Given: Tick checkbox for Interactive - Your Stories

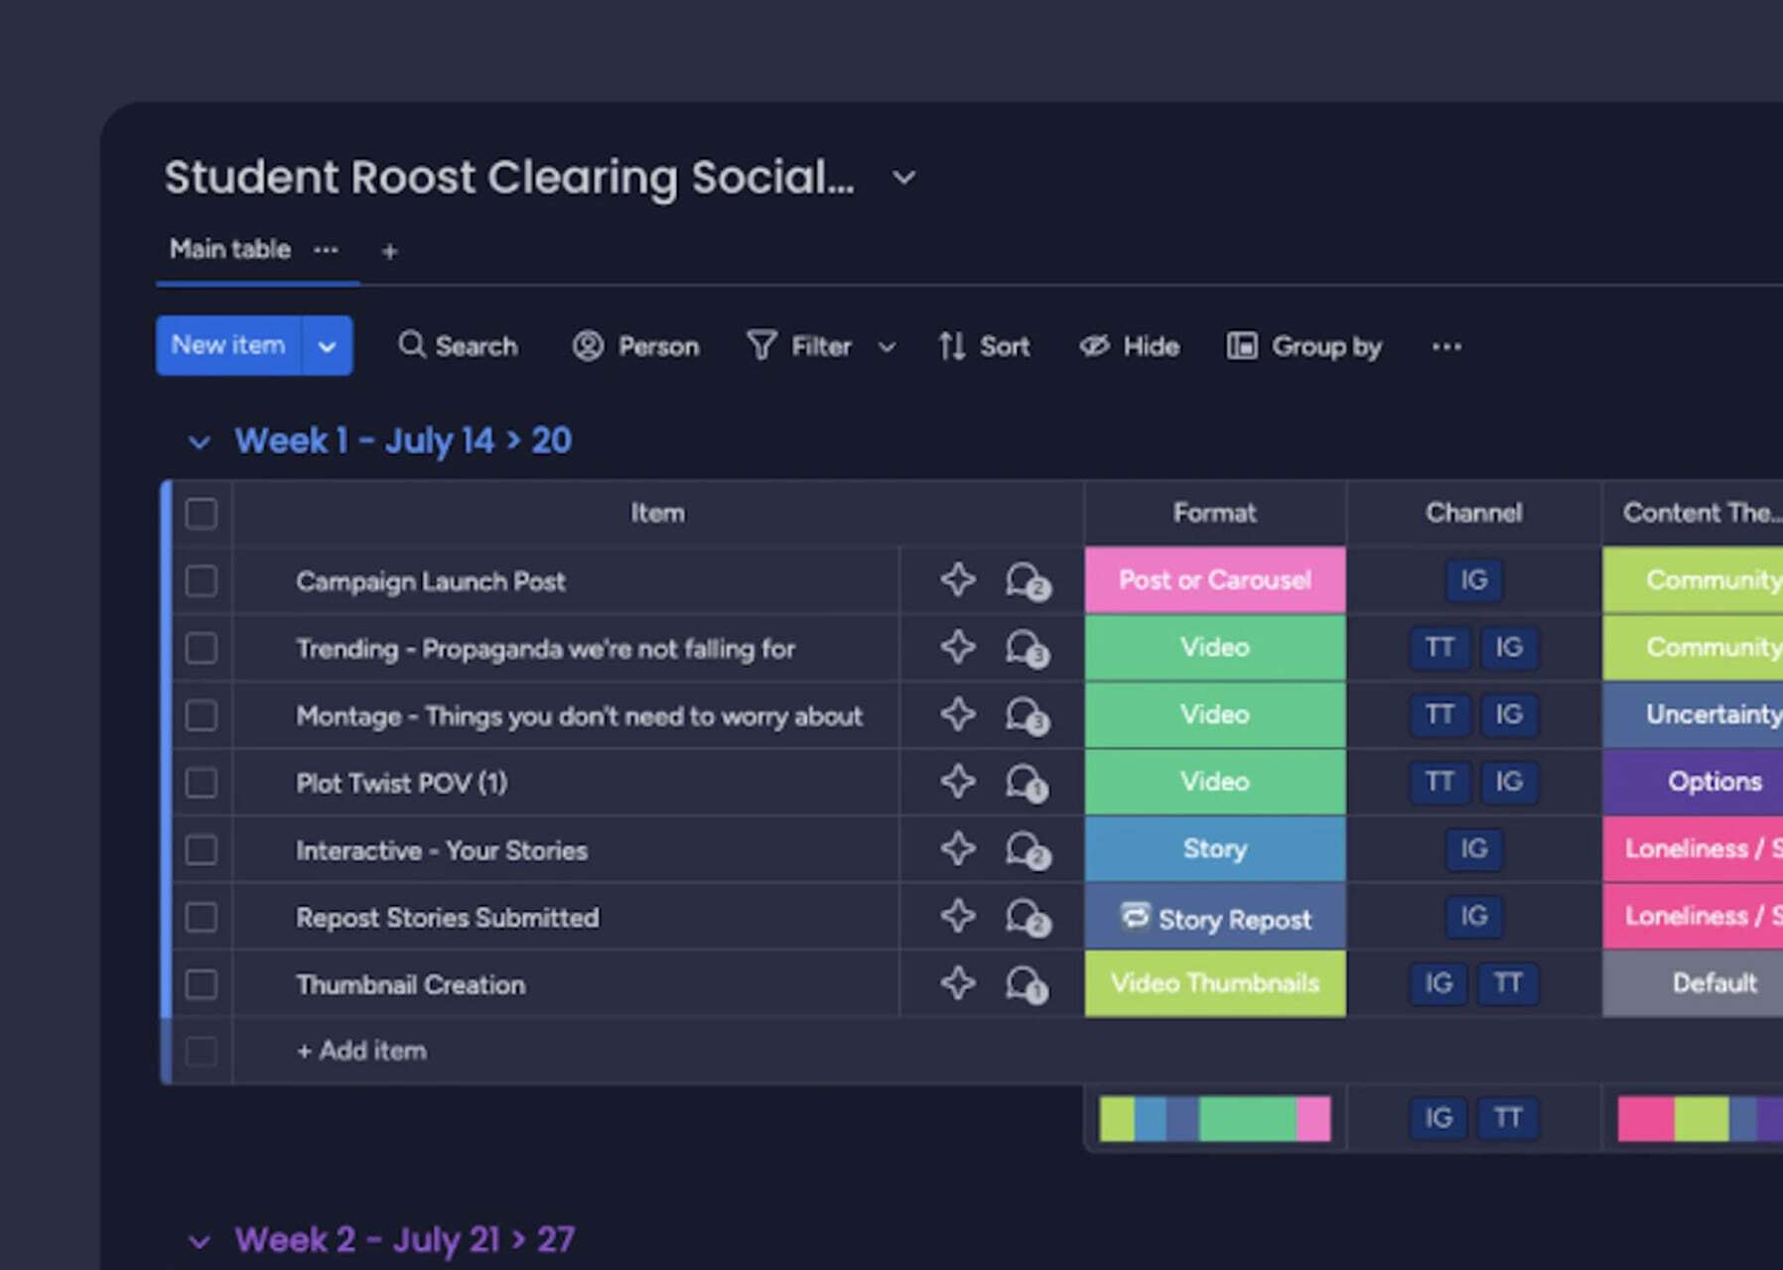Looking at the screenshot, I should (x=201, y=850).
